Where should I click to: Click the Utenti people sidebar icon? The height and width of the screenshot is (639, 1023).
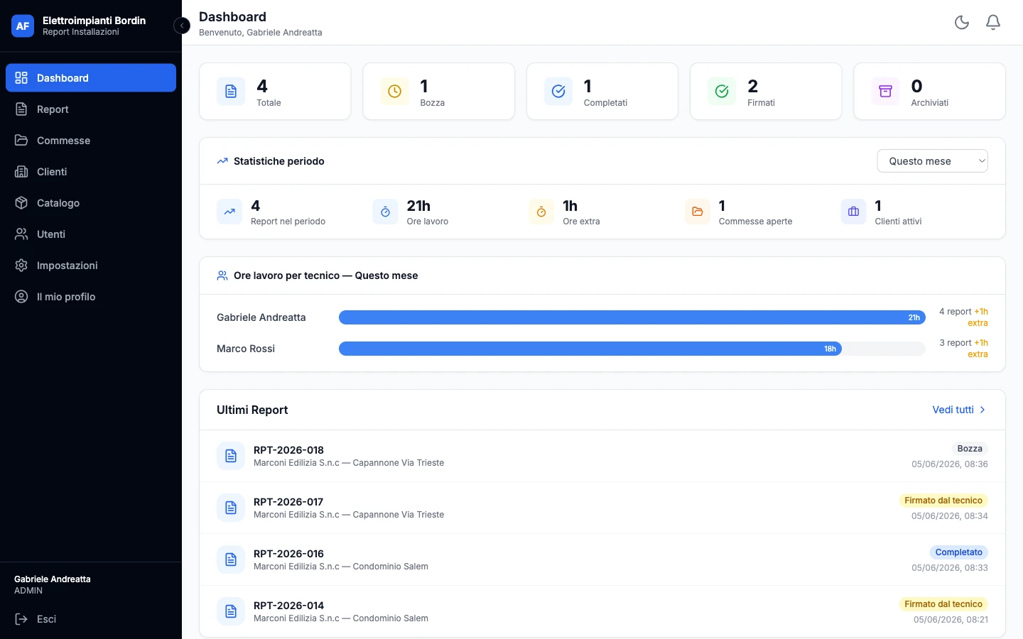[21, 234]
